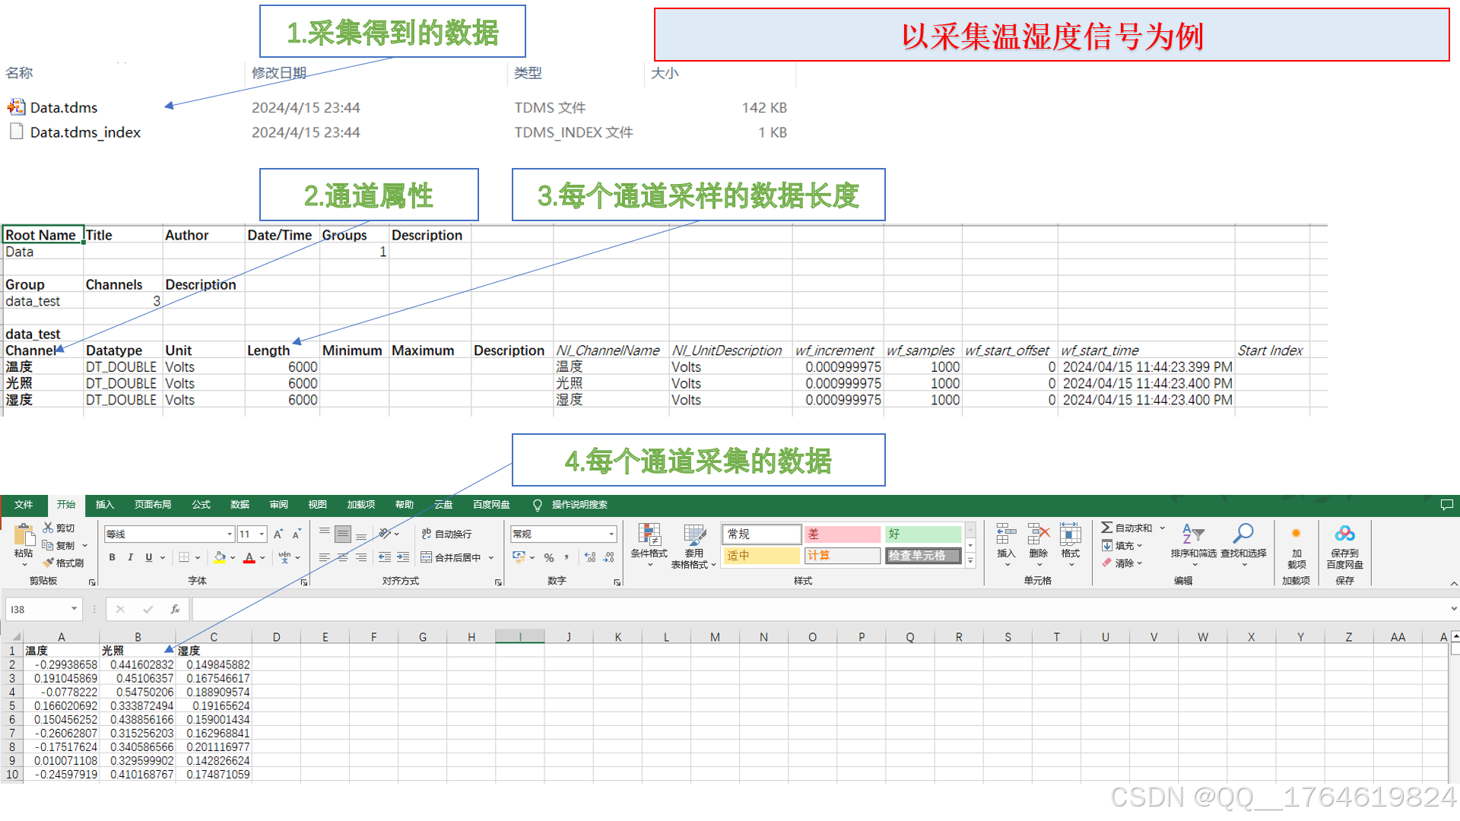Expand the Name Box dropdown arrow
This screenshot has width=1460, height=821.
[74, 609]
